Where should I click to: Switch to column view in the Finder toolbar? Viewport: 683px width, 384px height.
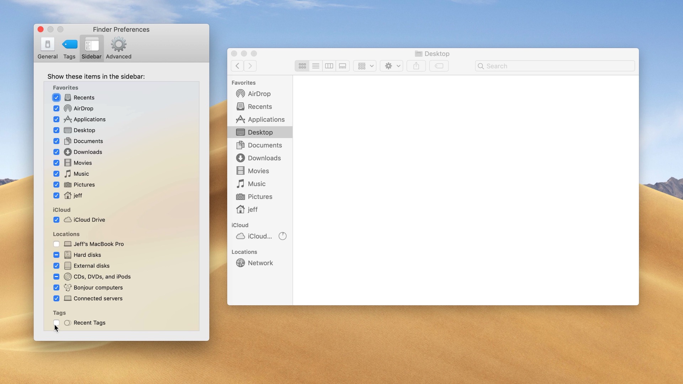pos(329,65)
